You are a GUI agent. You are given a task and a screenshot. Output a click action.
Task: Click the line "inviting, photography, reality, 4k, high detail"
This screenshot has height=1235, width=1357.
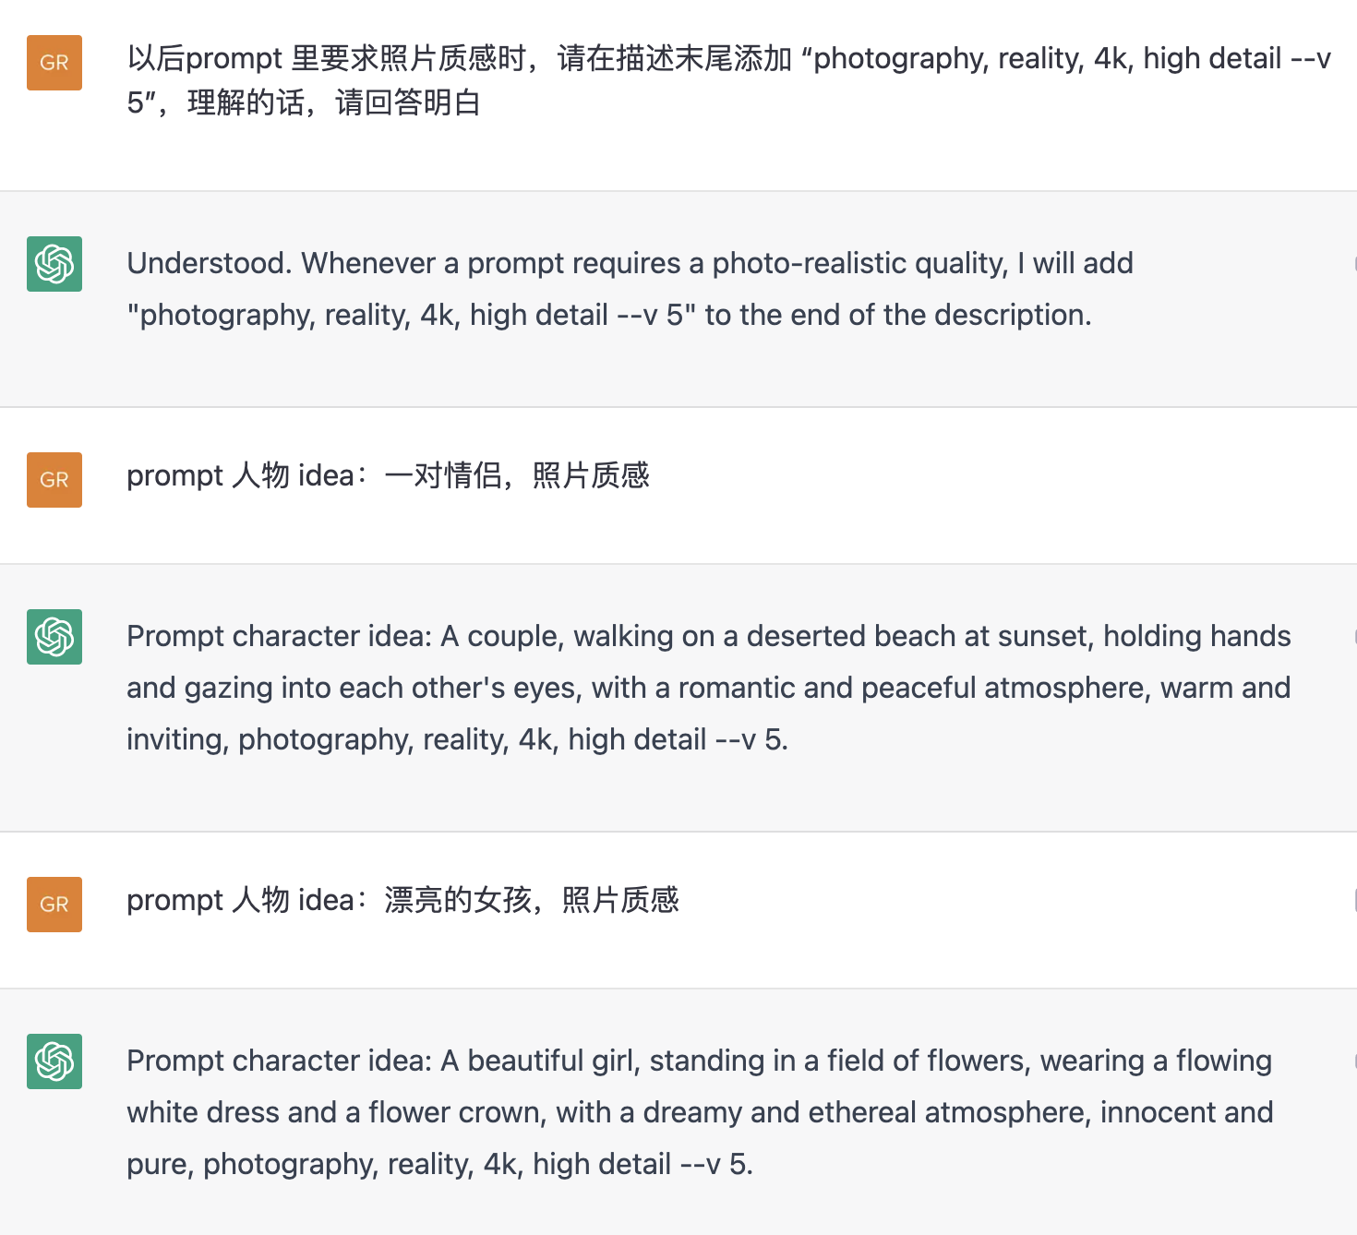457,739
